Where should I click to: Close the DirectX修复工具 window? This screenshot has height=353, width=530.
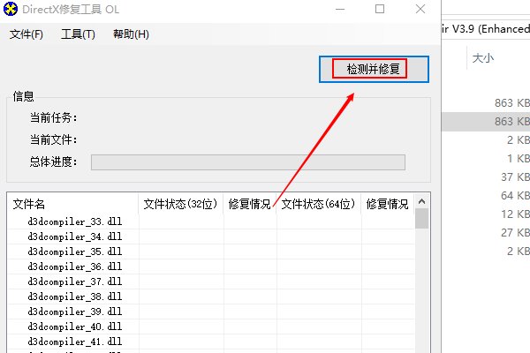pos(420,9)
